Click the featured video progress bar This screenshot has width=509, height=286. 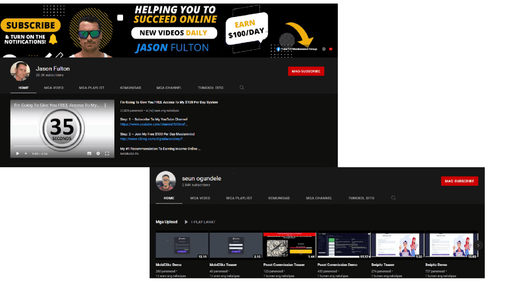(62, 146)
